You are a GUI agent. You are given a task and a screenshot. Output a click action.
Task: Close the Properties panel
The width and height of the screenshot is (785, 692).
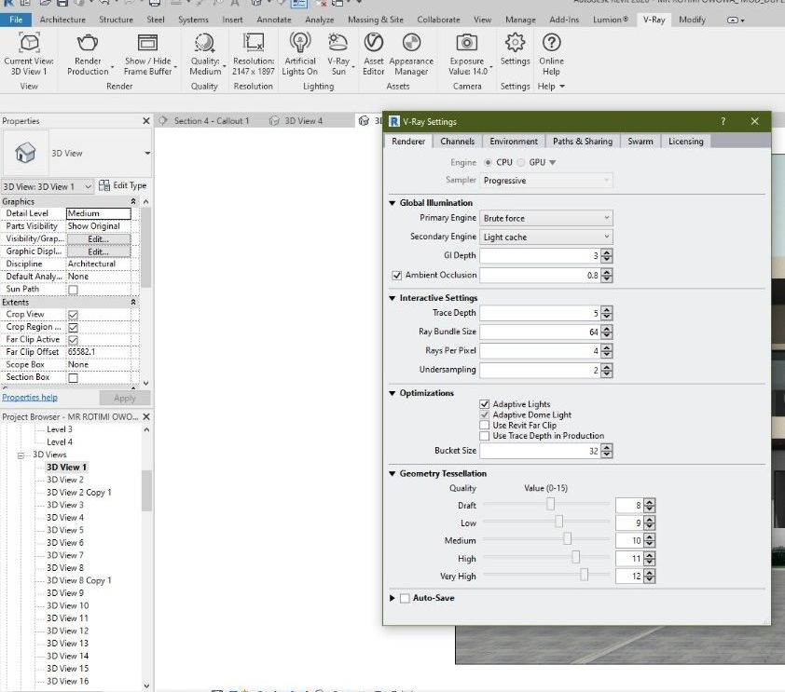coord(146,121)
